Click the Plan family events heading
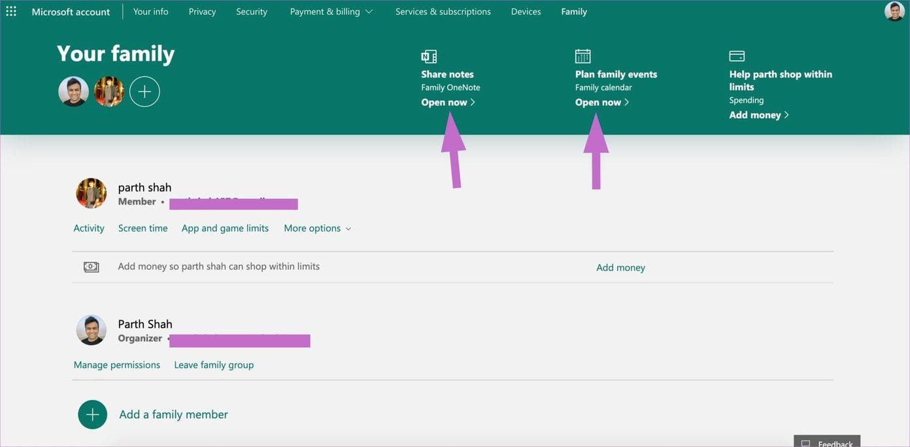The image size is (910, 447). [616, 74]
